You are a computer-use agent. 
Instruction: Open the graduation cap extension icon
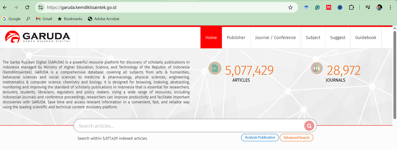(x=306, y=7)
